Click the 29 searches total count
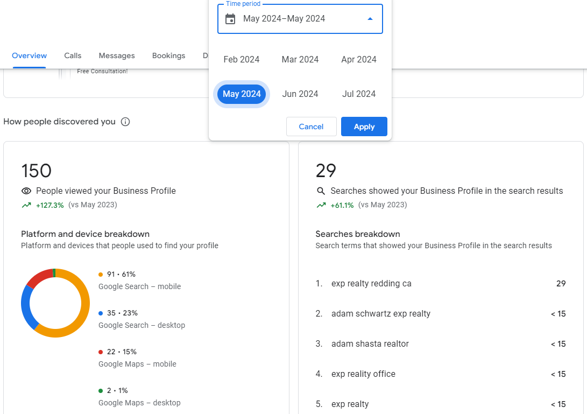This screenshot has width=587, height=414. point(326,171)
